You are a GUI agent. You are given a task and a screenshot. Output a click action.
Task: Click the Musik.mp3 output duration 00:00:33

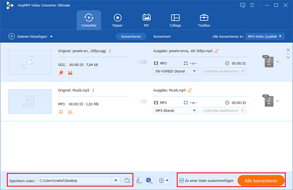click(x=239, y=103)
